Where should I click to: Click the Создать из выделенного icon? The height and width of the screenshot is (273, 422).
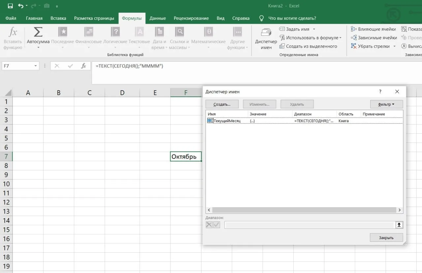click(x=282, y=46)
